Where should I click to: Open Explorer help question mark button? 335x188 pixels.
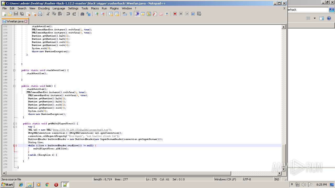click(x=329, y=18)
